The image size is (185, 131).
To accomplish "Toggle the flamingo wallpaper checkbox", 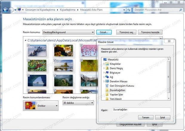I will (x=81, y=45).
